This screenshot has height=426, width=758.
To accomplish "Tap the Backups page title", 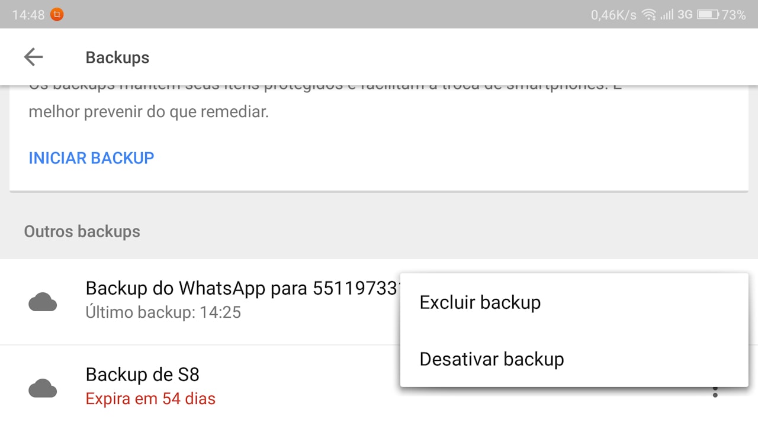I will [117, 57].
